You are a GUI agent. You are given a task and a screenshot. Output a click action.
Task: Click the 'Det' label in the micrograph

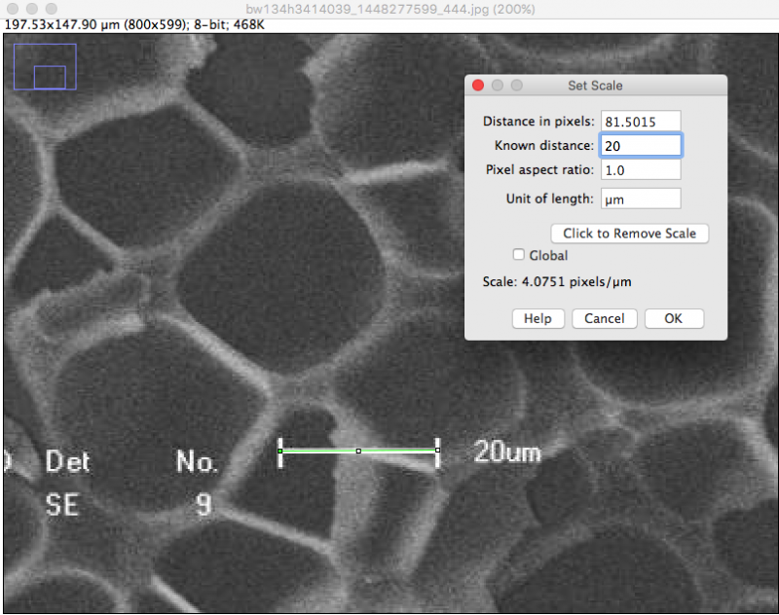(67, 461)
